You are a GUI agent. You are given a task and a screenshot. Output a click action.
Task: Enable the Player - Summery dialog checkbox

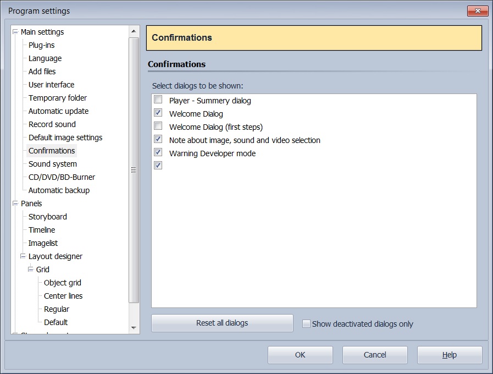pyautogui.click(x=158, y=100)
